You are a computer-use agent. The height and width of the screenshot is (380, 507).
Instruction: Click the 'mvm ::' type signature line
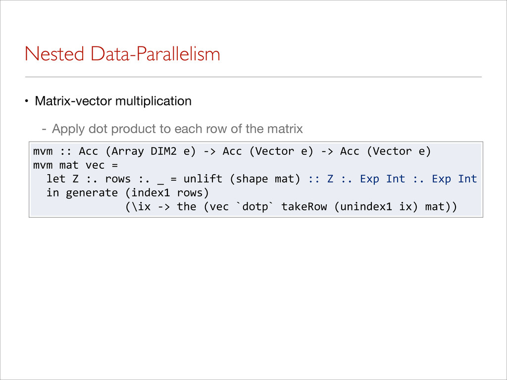(x=232, y=151)
